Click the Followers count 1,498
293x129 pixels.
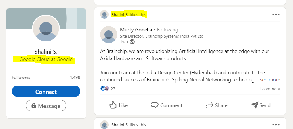click(x=75, y=77)
